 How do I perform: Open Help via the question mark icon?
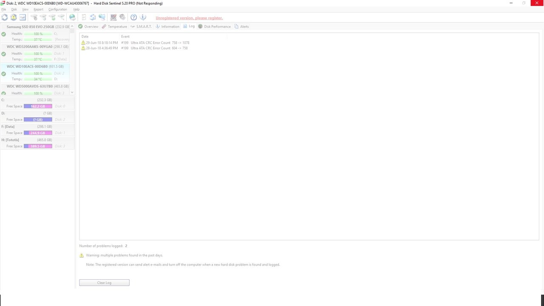133,17
